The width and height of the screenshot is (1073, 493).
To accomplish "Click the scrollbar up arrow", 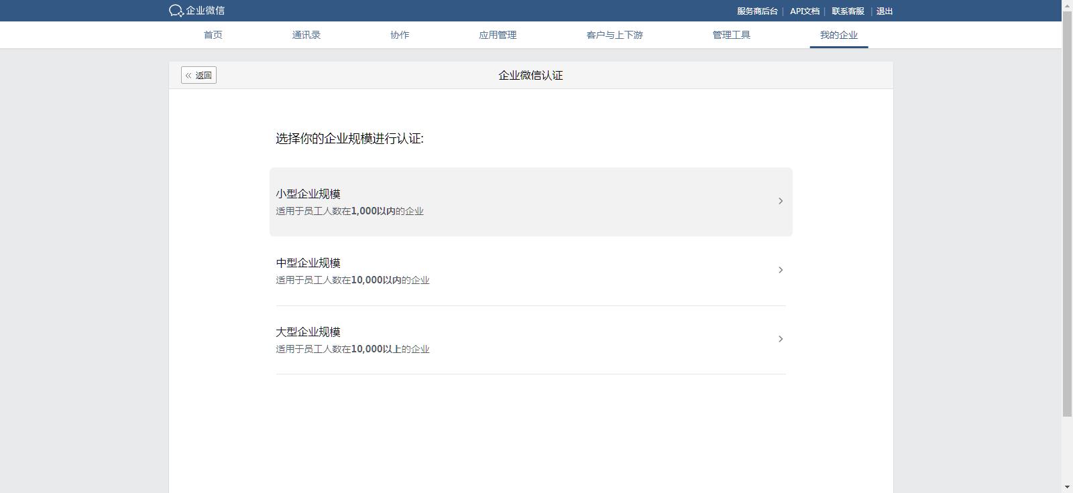I will (1068, 5).
